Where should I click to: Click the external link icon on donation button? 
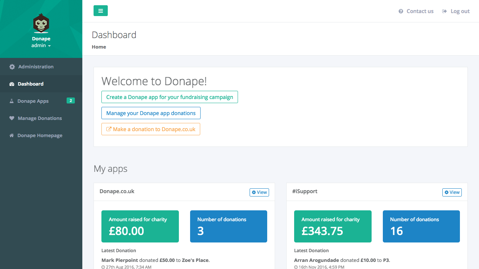[x=109, y=129]
